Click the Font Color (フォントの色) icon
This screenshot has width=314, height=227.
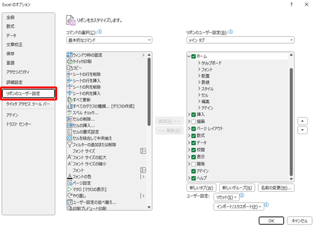click(x=70, y=176)
